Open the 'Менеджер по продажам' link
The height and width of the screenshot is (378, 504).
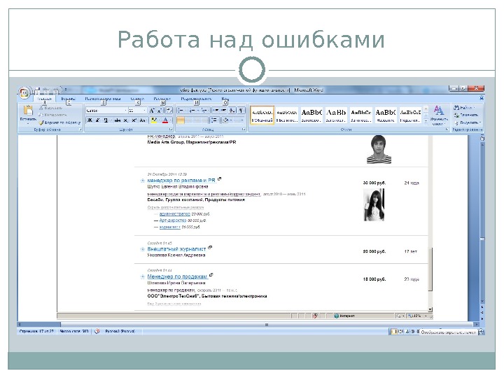click(x=177, y=276)
